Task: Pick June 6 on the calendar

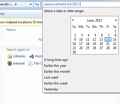Action: pos(102,35)
